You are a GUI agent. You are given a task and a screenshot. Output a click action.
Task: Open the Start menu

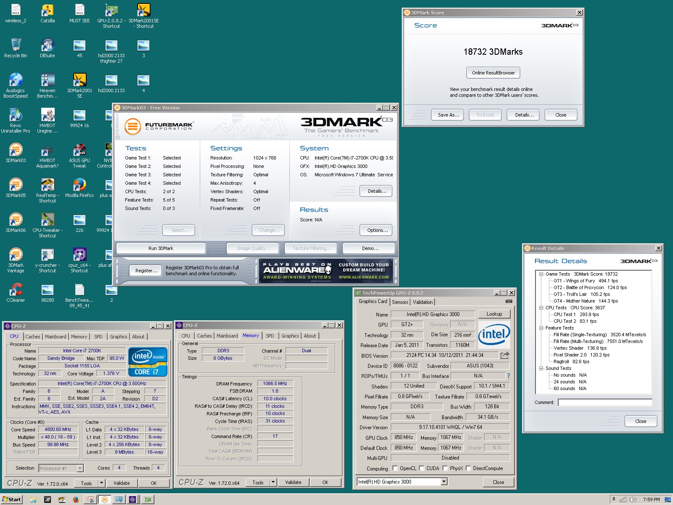(12, 500)
